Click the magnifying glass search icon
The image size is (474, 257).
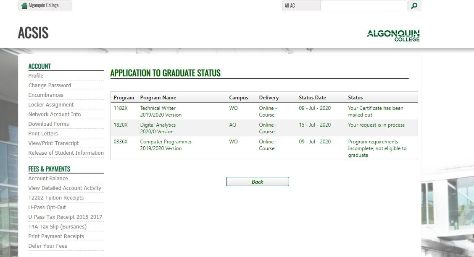coord(414,6)
